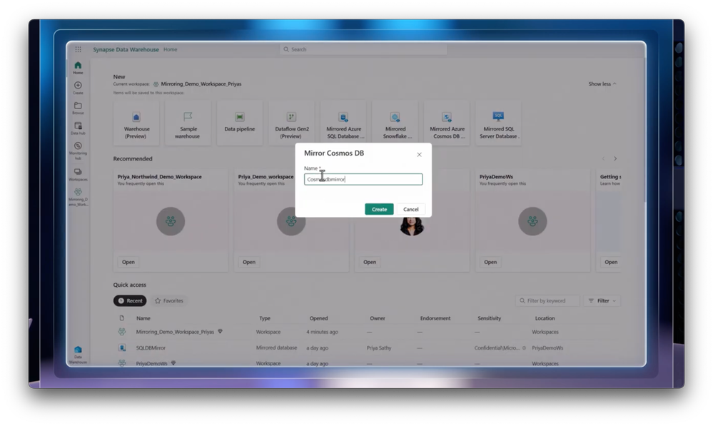Select the Dataflow Gen2 (Preview) tile
Screen dimensions: 713x426
pyautogui.click(x=291, y=123)
